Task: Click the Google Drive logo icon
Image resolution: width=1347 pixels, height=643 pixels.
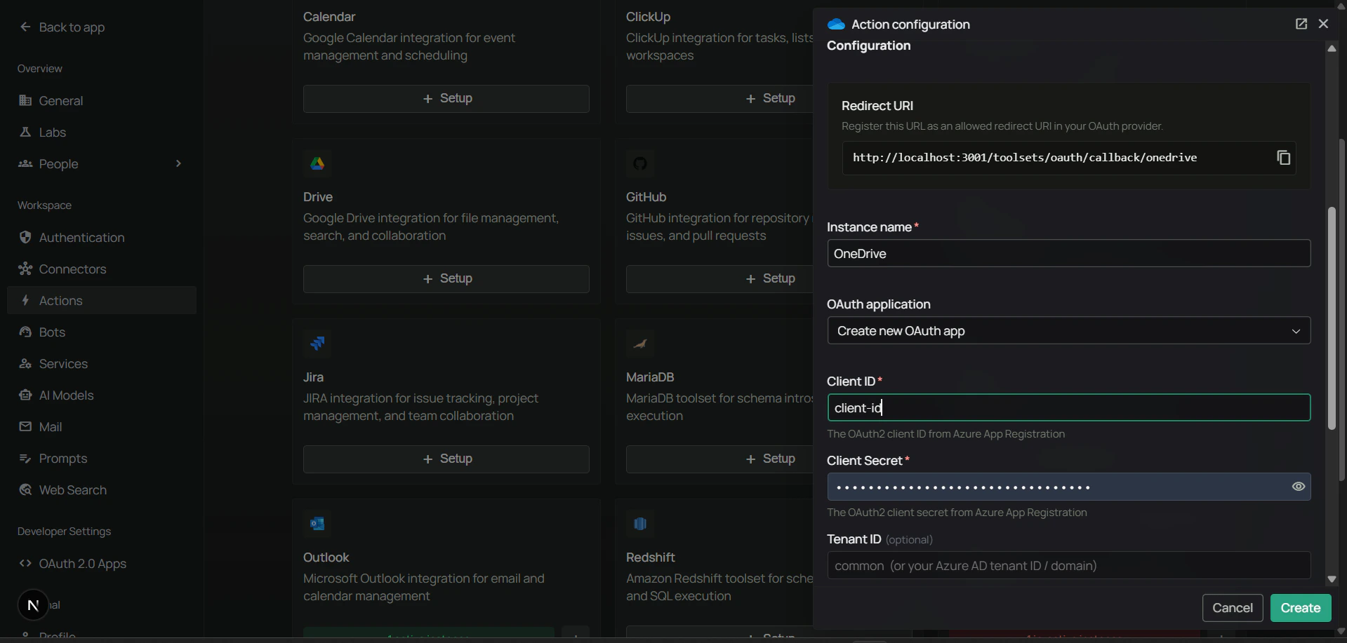Action: click(317, 163)
